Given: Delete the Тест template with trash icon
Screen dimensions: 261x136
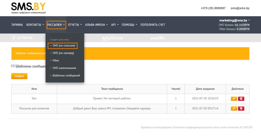Looking at the screenshot, I should click(x=241, y=99).
